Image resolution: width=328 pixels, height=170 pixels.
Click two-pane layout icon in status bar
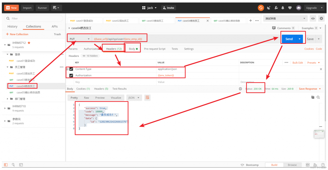tap(308, 165)
